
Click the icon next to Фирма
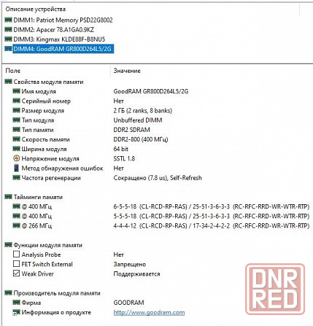pos(16,303)
